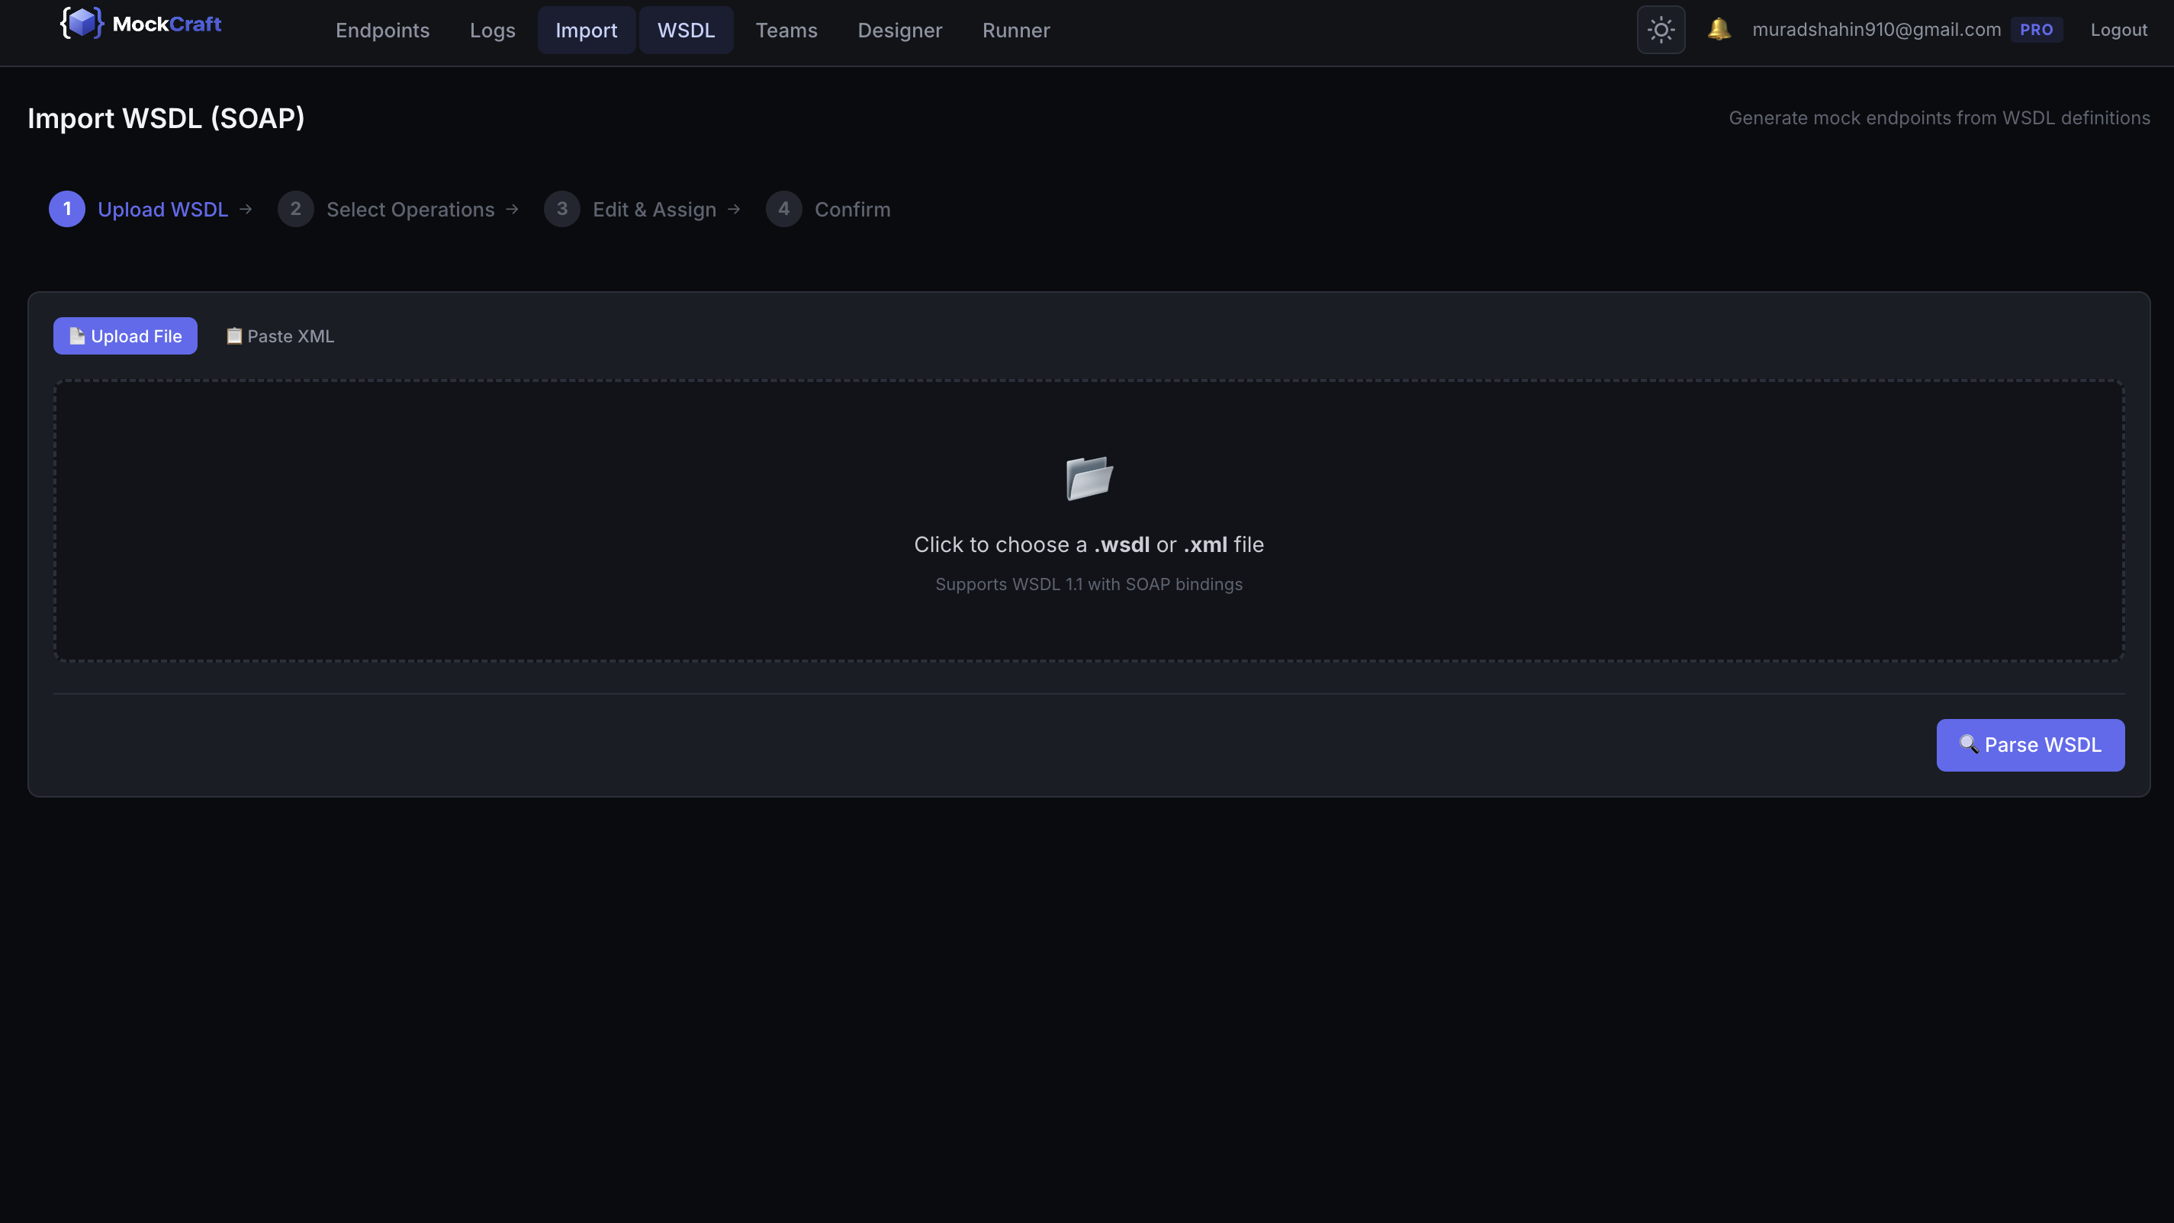This screenshot has width=2174, height=1223.
Task: Select step 2 Select Operations
Action: [295, 209]
